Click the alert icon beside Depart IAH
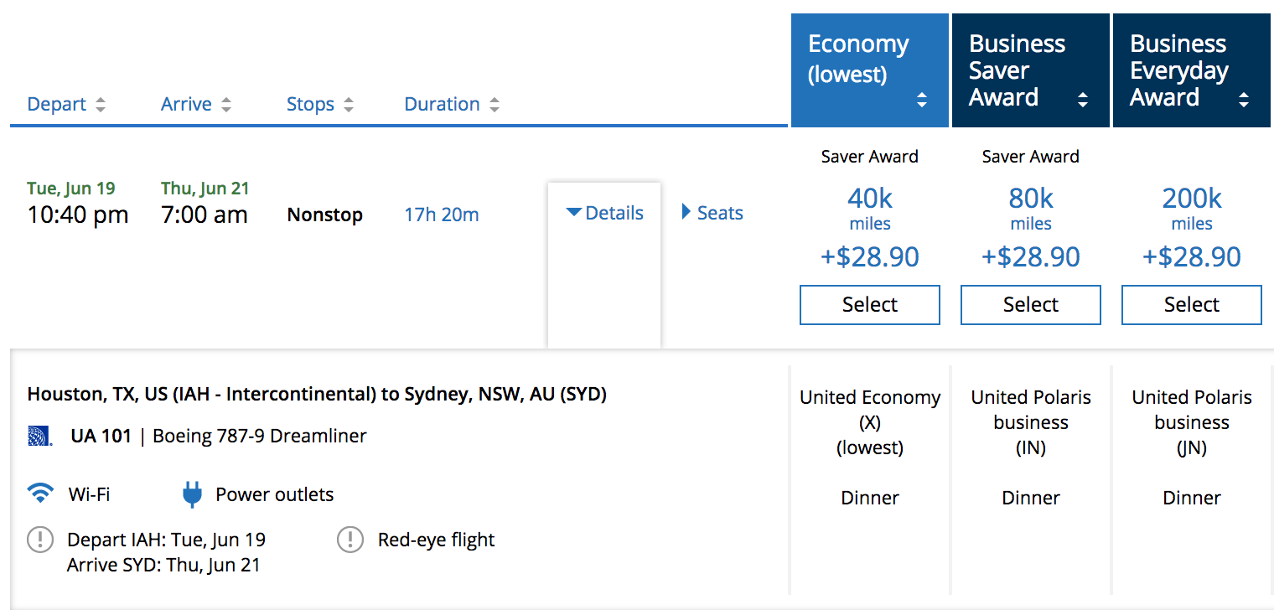1274x610 pixels. coord(39,540)
